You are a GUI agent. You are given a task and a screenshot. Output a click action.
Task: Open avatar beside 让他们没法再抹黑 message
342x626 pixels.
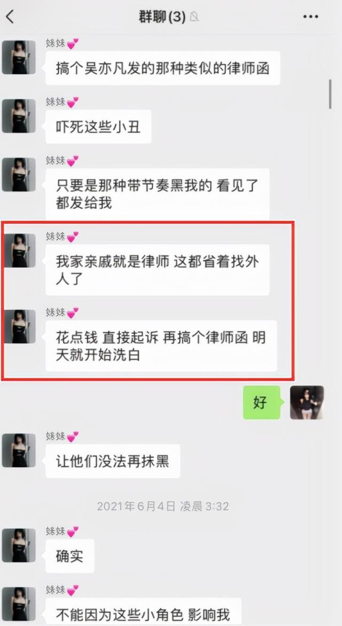tap(19, 450)
